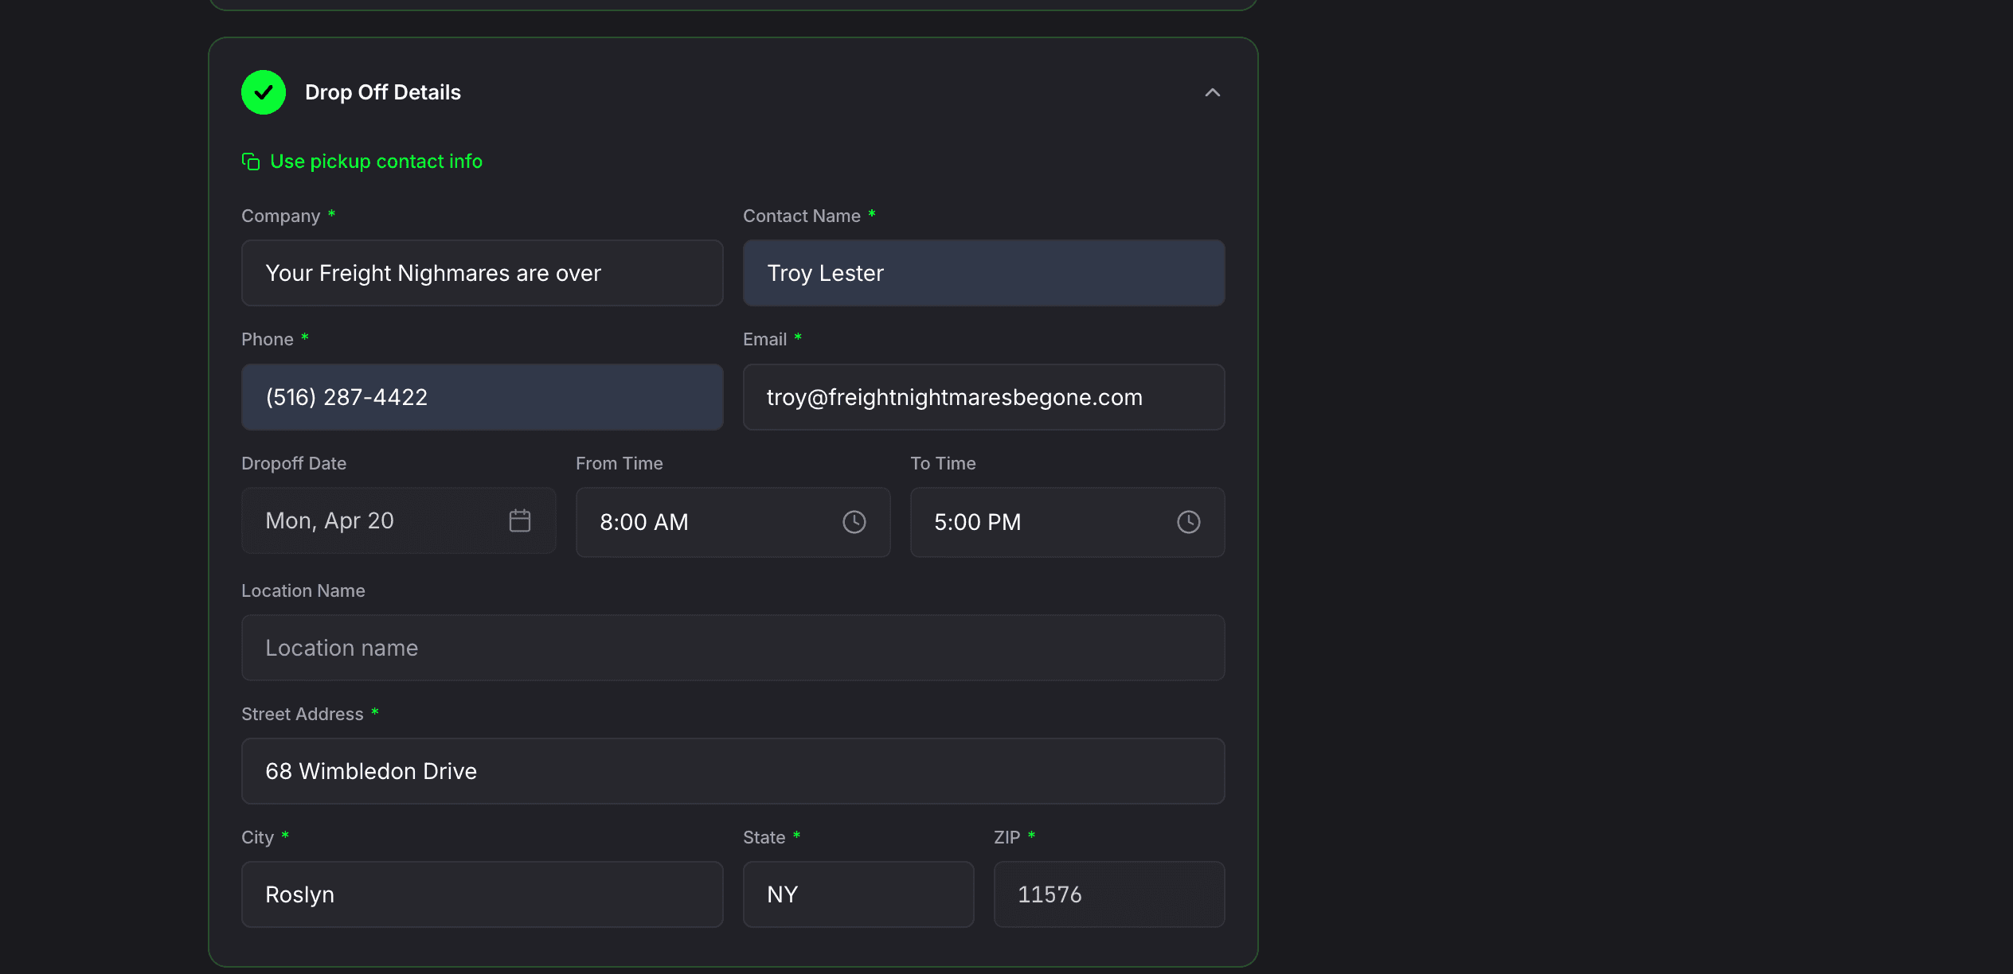Click the Location Name input field
Screen dimensions: 2013x974
[x=733, y=648]
